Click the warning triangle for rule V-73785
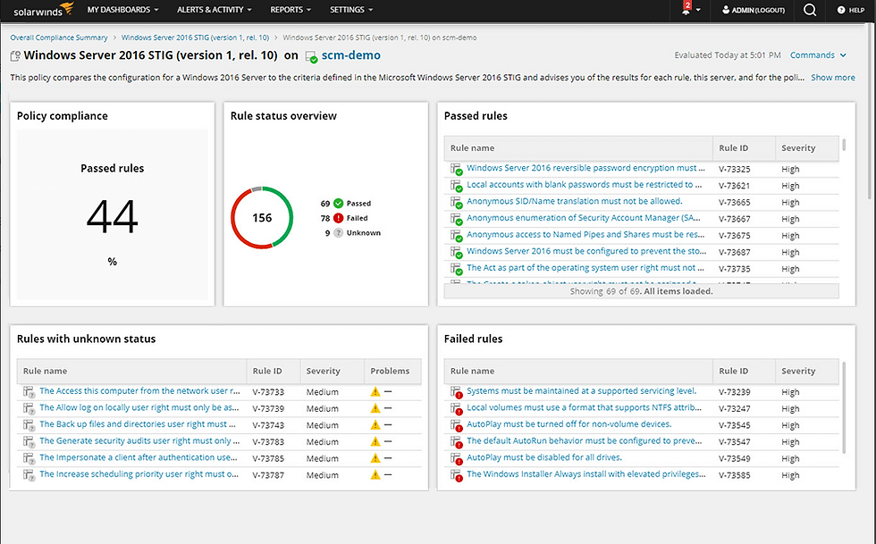Screen dimensions: 876x544 (x=375, y=458)
